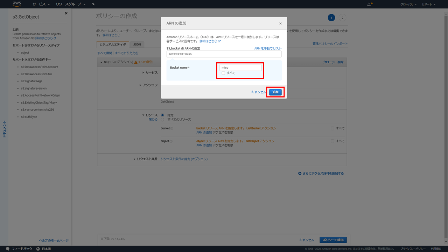Open the notifications bell

[369, 4]
